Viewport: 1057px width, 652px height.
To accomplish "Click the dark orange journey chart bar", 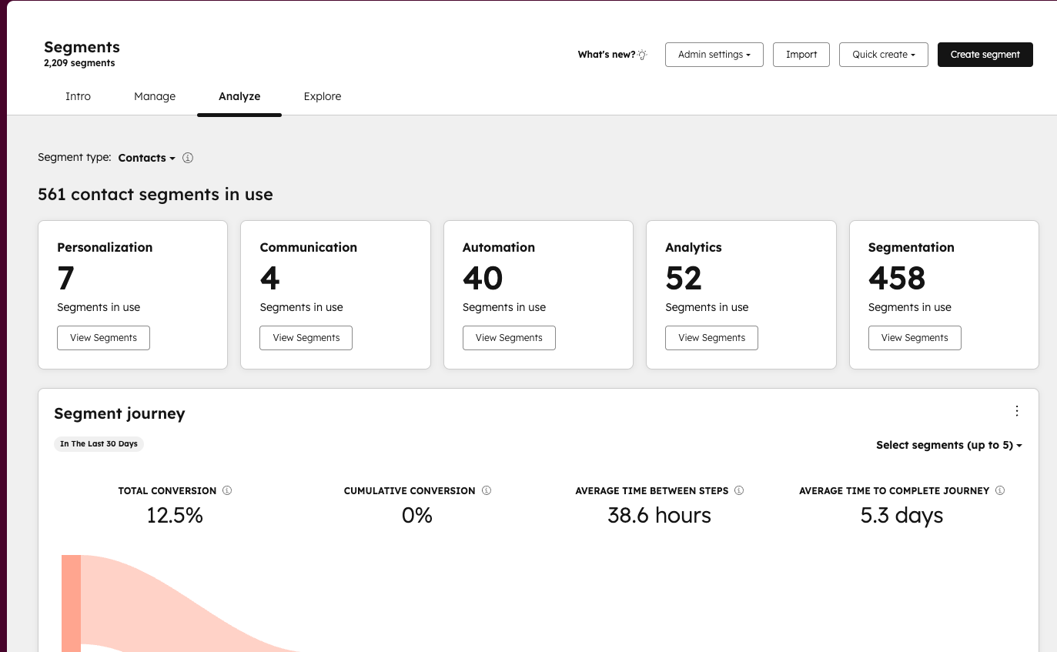I will pyautogui.click(x=71, y=604).
